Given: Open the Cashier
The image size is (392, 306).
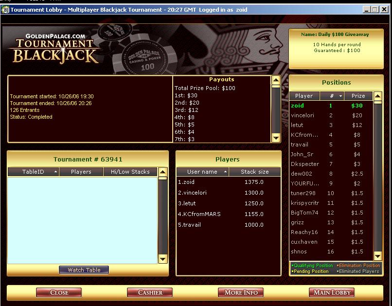Looking at the screenshot, I should [x=150, y=292].
